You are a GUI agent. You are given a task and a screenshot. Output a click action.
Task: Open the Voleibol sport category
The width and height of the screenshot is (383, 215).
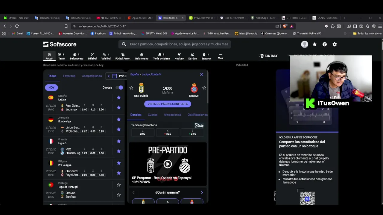pyautogui.click(x=106, y=56)
